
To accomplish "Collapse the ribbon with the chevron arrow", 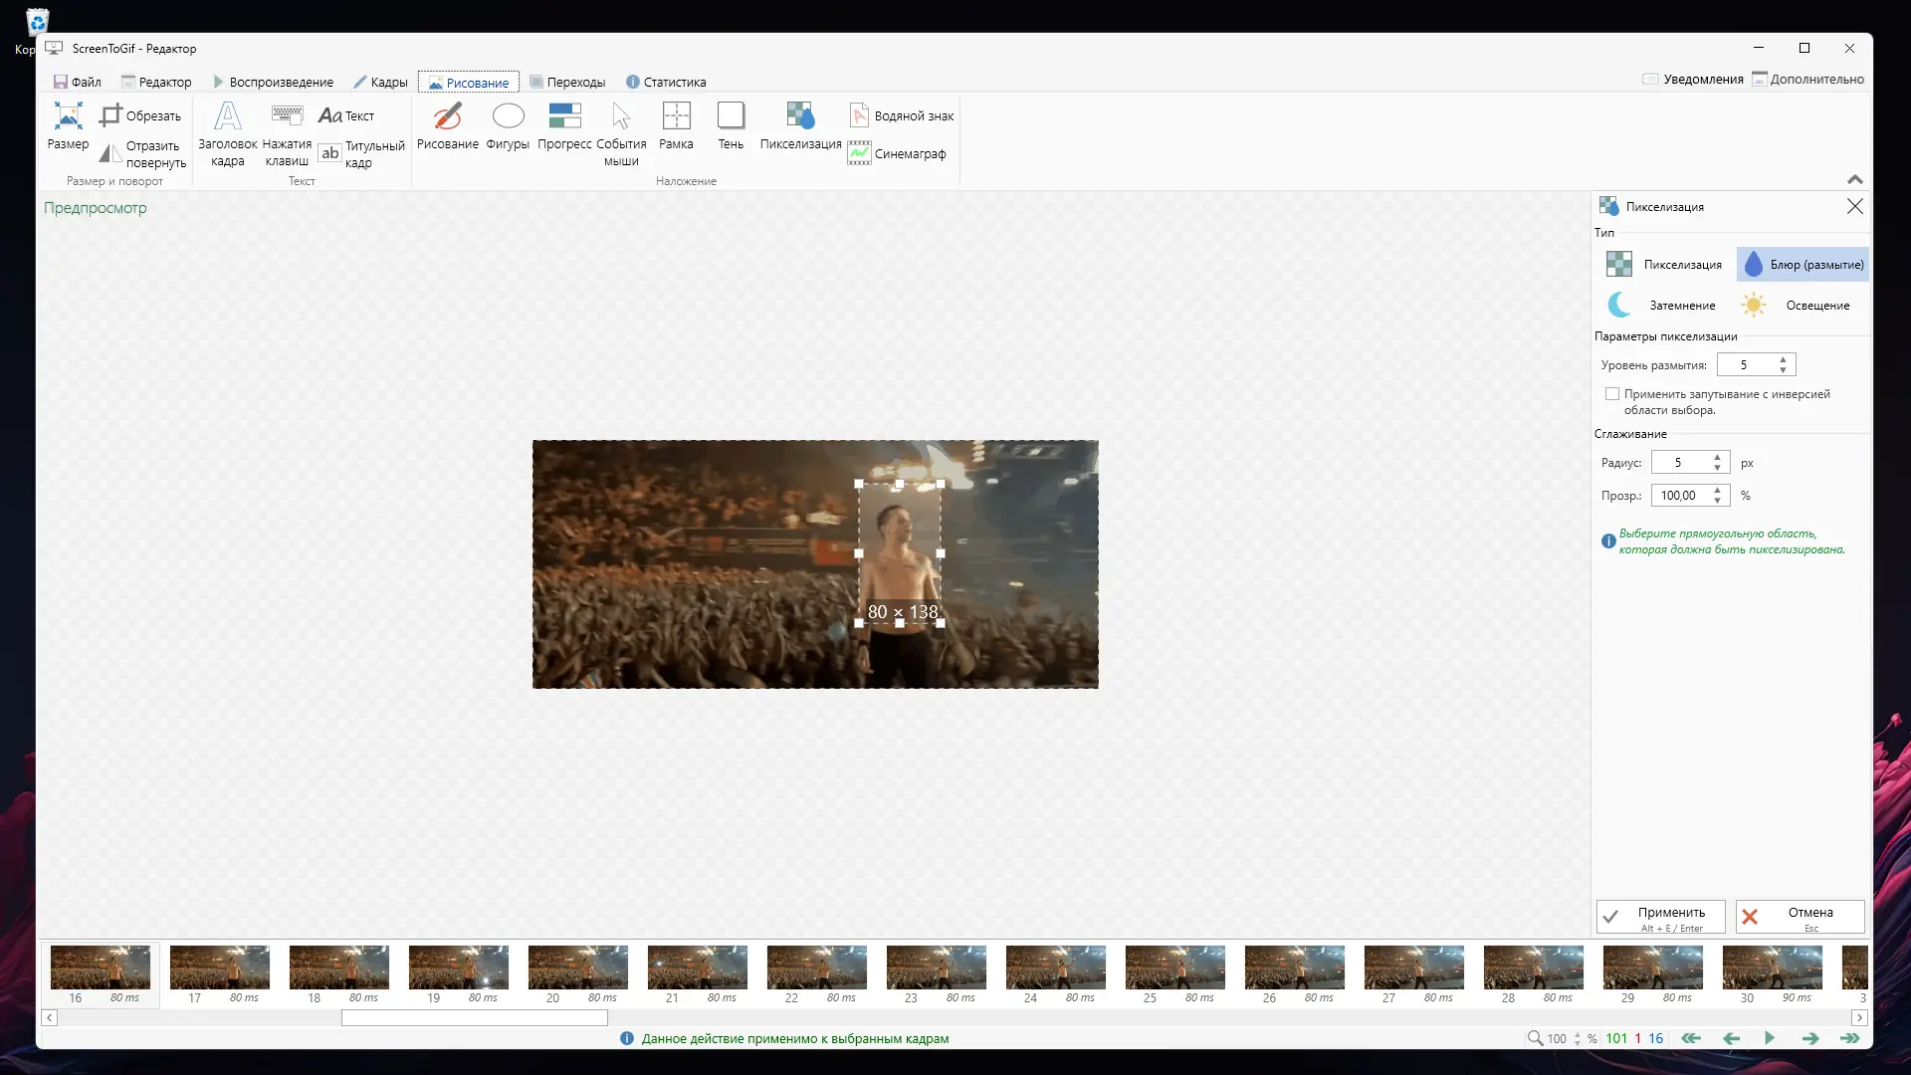I will click(x=1854, y=179).
